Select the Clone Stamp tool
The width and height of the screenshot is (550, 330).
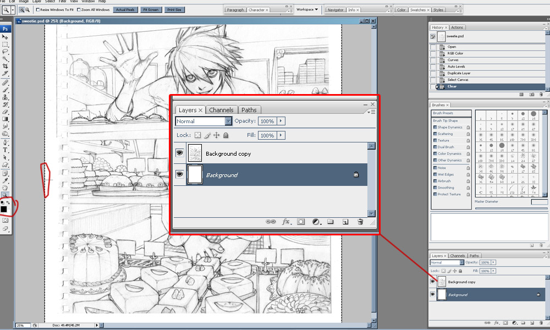point(5,97)
